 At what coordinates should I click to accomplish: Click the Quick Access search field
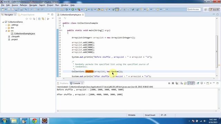tap(194, 9)
